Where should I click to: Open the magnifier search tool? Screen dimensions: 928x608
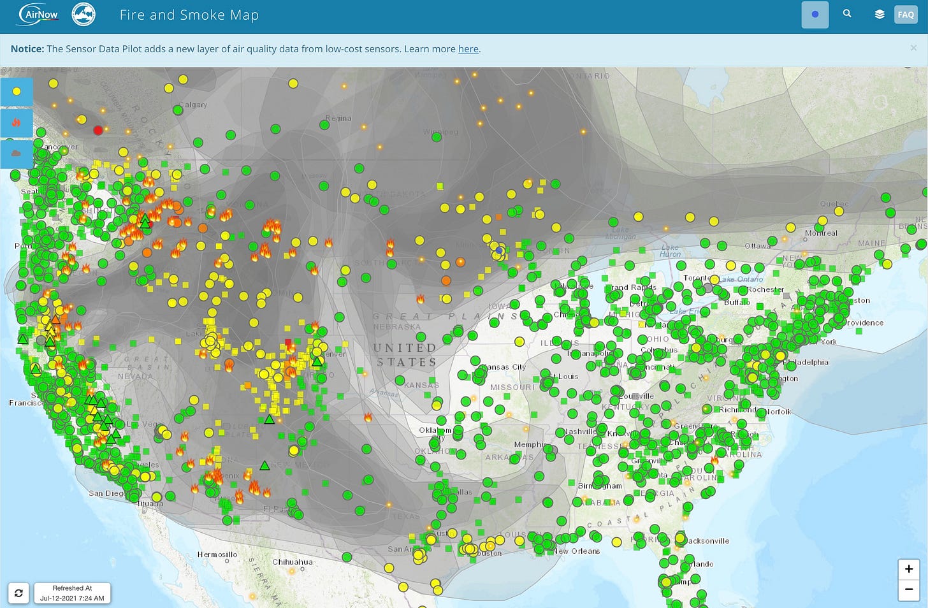tap(847, 13)
